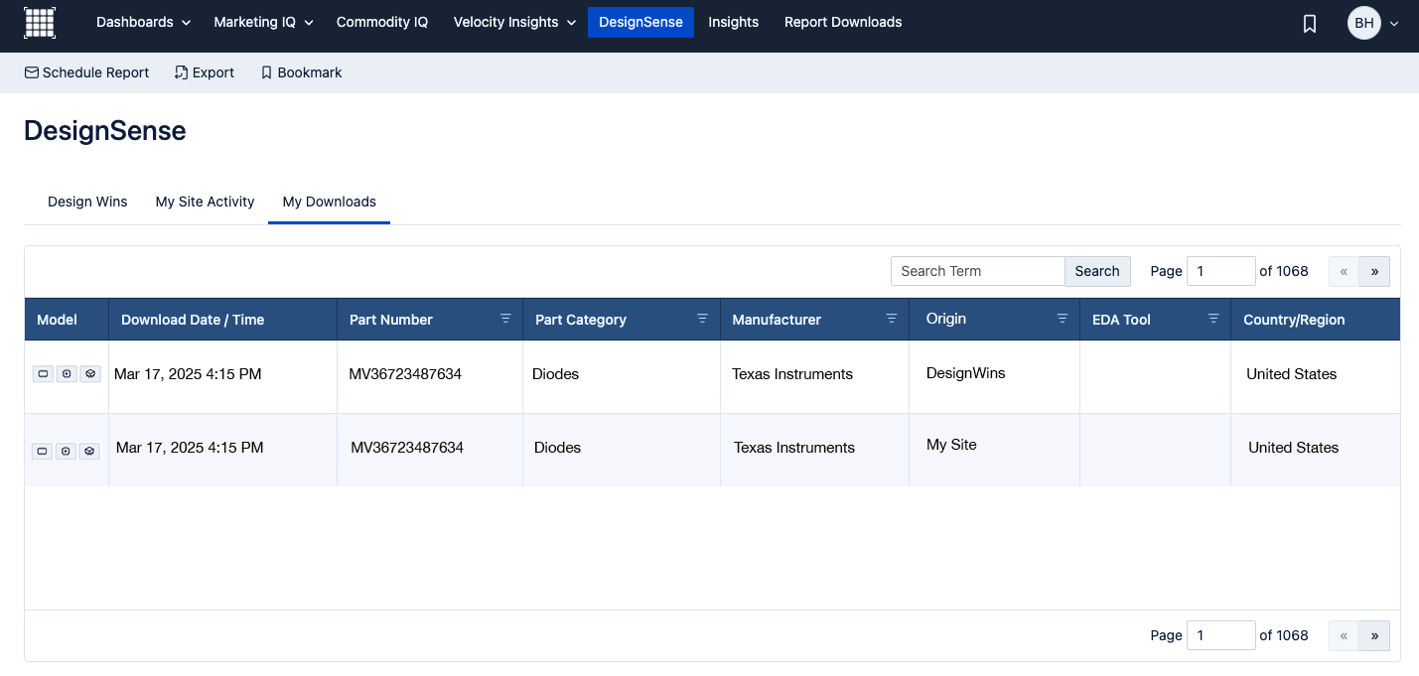1419x676 pixels.
Task: Click United States in the DesignWins row
Action: pyautogui.click(x=1291, y=374)
